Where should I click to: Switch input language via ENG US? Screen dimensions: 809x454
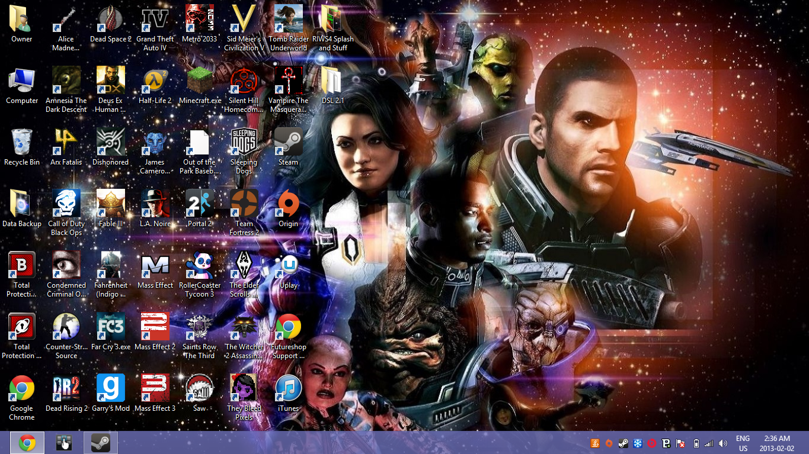pyautogui.click(x=743, y=443)
